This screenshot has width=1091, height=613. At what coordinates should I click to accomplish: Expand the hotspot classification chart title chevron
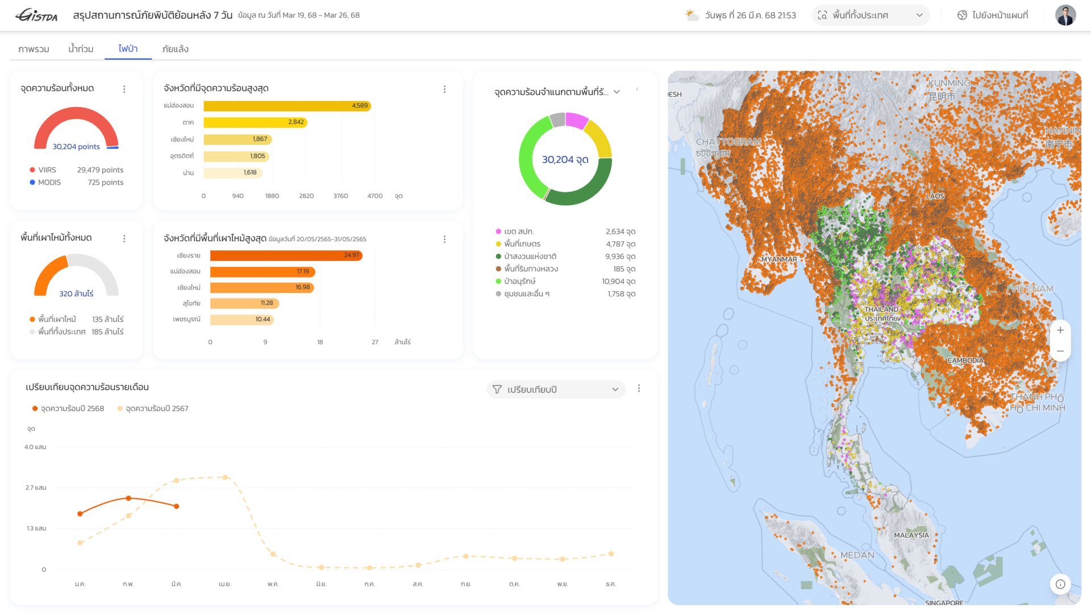(x=617, y=92)
